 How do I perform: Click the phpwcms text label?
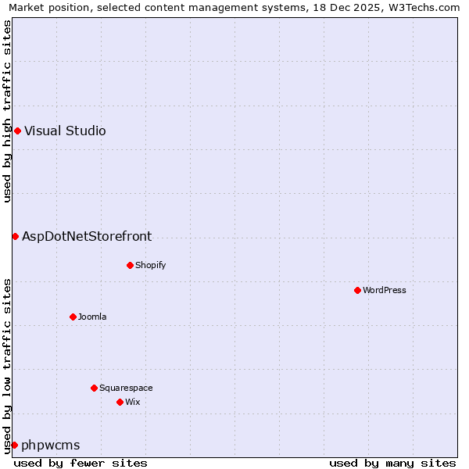point(50,445)
